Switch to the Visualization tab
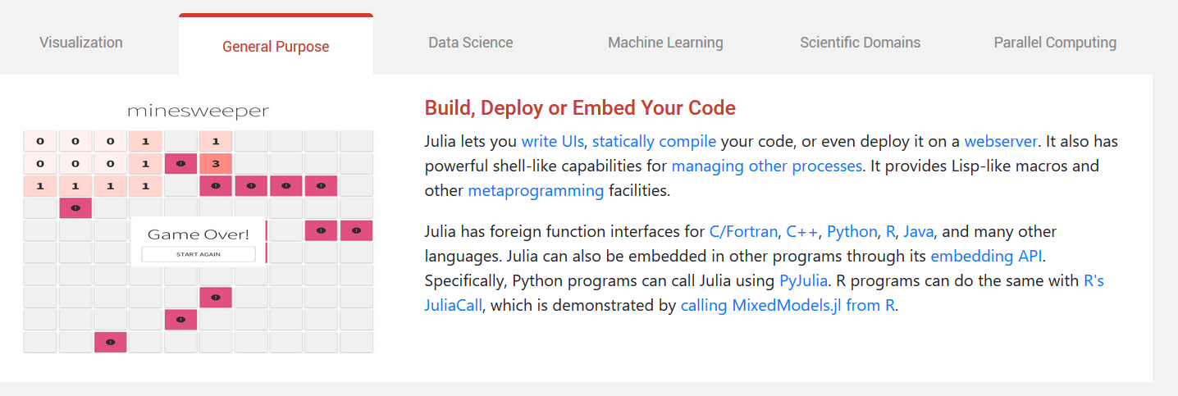The height and width of the screenshot is (396, 1178). [81, 43]
